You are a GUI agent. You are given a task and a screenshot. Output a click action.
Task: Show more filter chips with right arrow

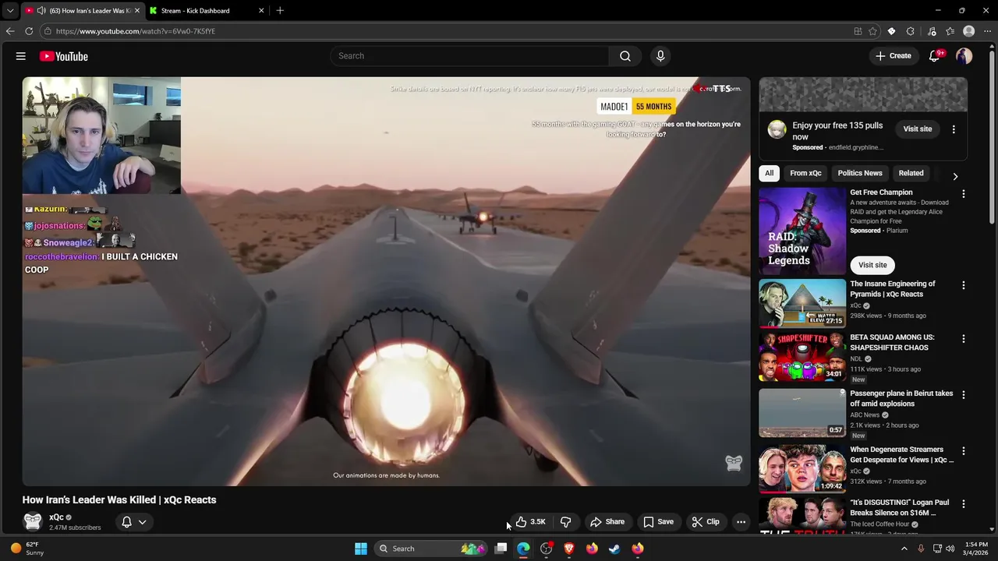tap(955, 176)
